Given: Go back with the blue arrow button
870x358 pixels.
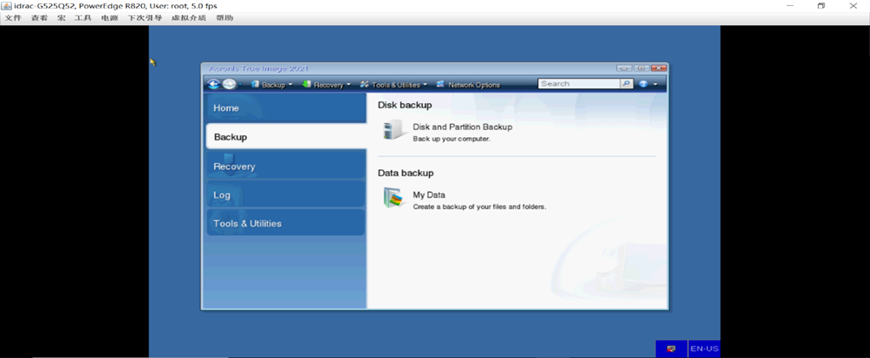Looking at the screenshot, I should tap(214, 84).
